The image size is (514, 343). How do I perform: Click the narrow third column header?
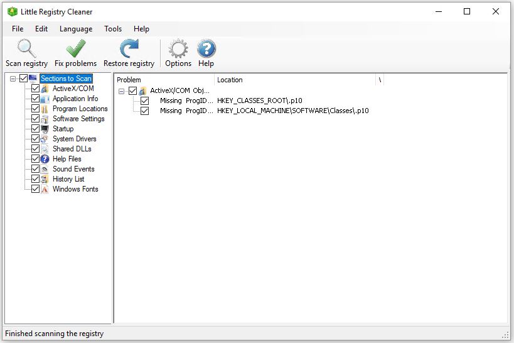pos(380,80)
